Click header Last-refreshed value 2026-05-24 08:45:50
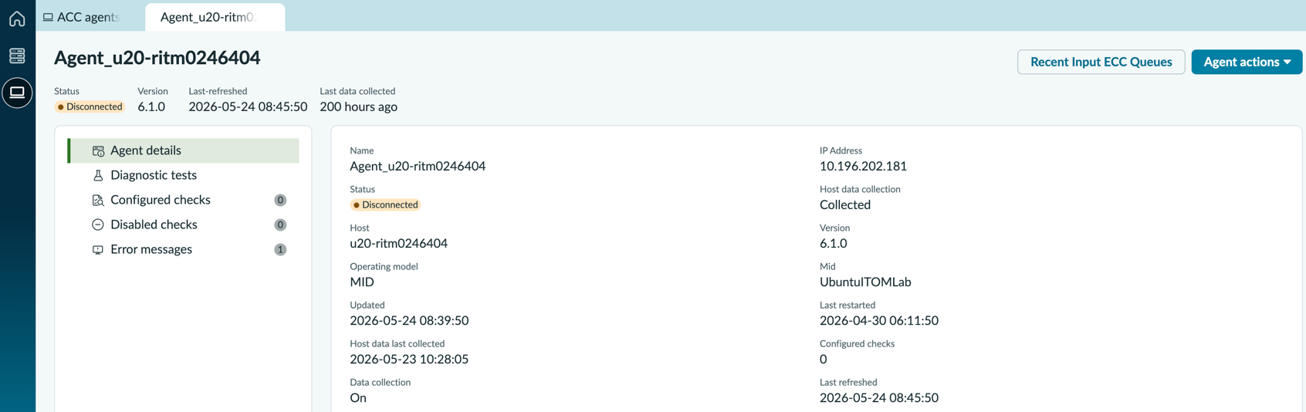 tap(248, 106)
